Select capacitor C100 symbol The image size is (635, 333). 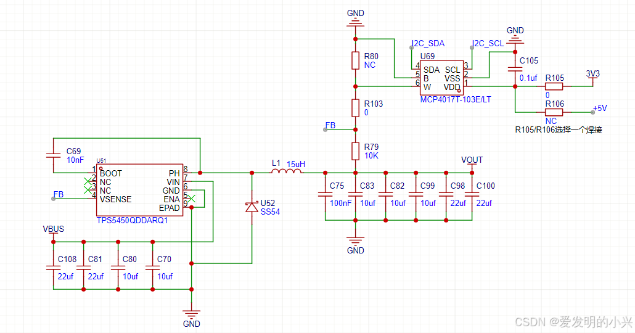click(x=472, y=194)
